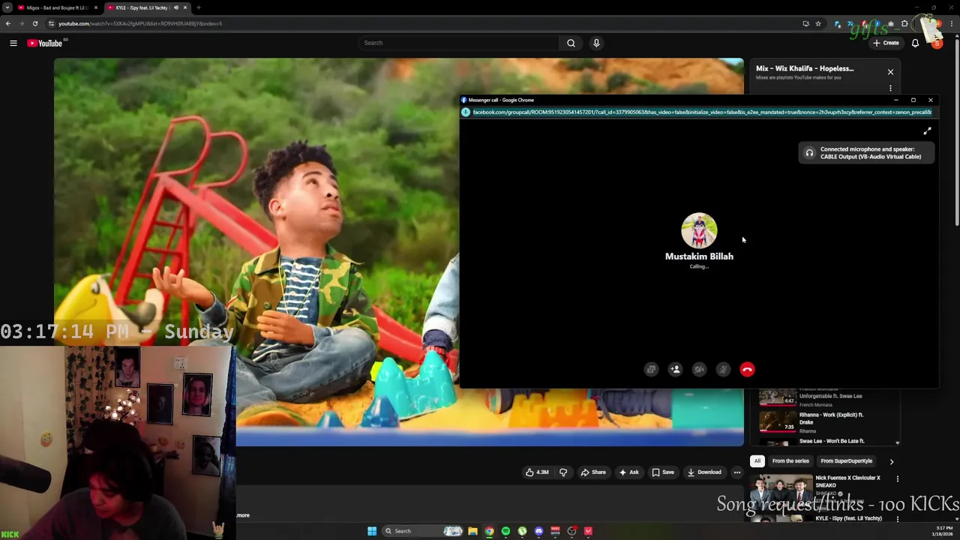
Task: Click Mustakim Billah's profile picture
Action: coord(699,230)
